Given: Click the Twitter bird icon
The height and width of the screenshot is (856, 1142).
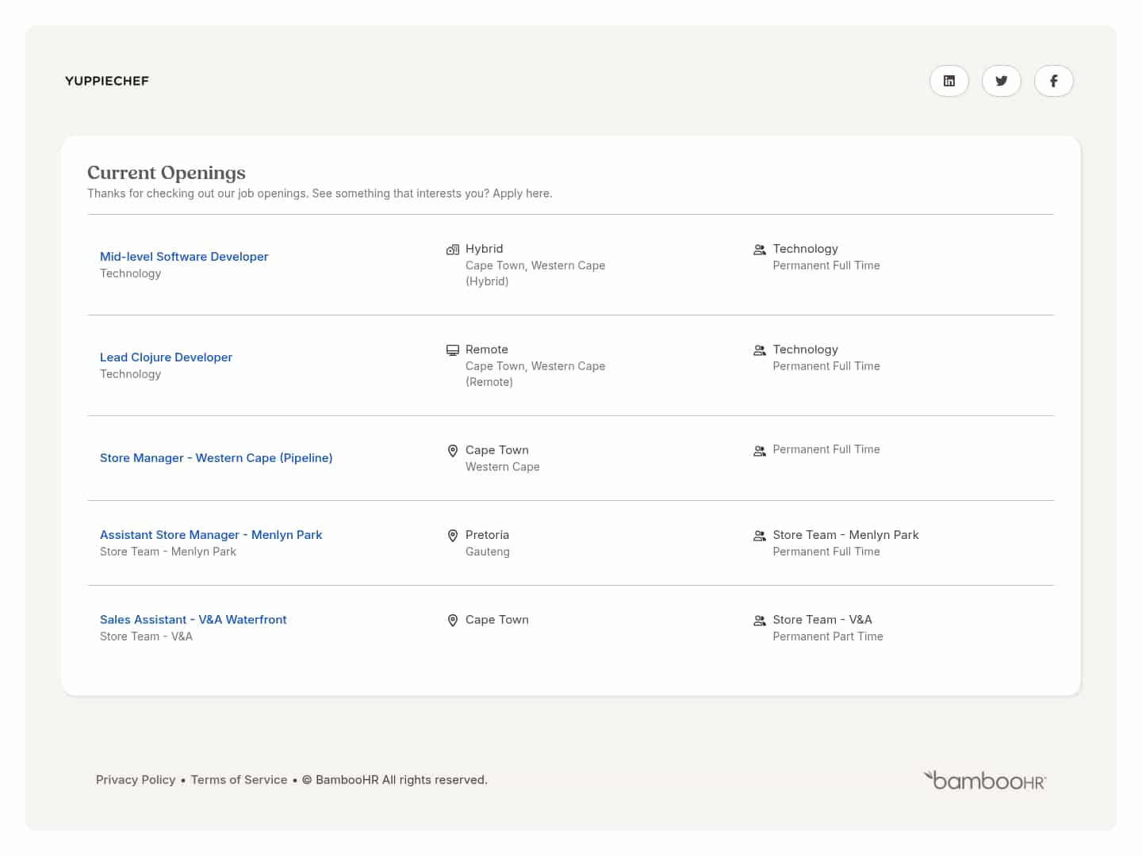Looking at the screenshot, I should click(x=1001, y=81).
